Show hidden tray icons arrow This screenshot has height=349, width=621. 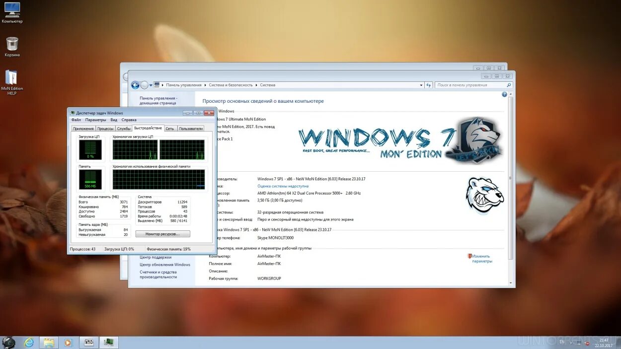(x=571, y=342)
